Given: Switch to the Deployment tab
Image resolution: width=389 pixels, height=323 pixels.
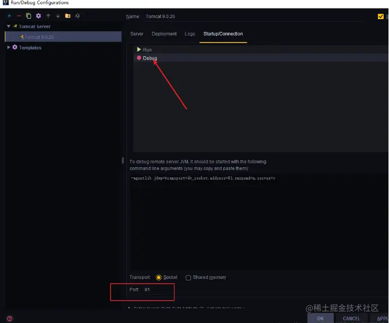Looking at the screenshot, I should [x=164, y=34].
